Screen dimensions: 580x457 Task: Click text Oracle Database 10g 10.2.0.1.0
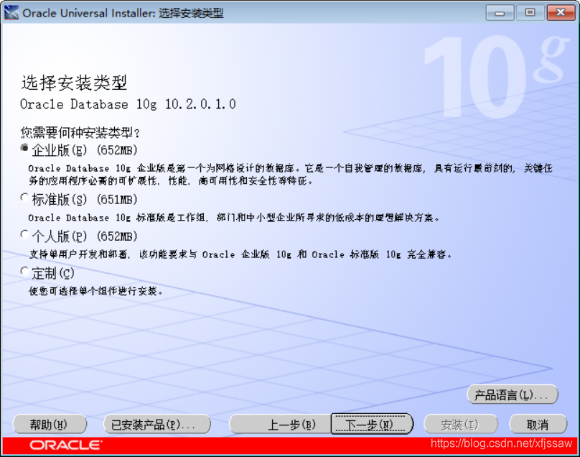(x=128, y=104)
